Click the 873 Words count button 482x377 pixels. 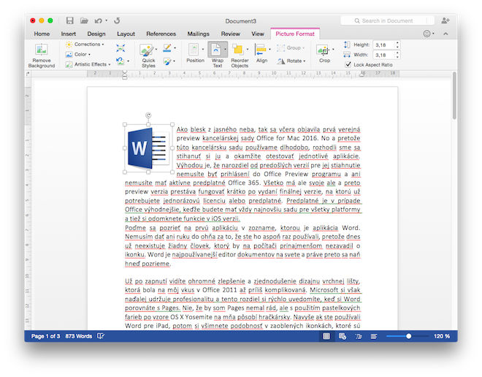coord(80,336)
